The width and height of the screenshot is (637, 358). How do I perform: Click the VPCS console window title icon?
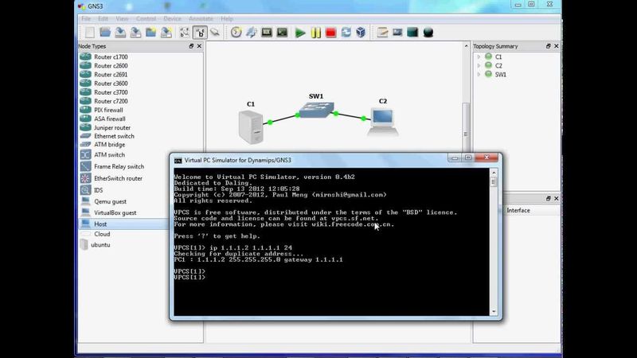point(178,161)
